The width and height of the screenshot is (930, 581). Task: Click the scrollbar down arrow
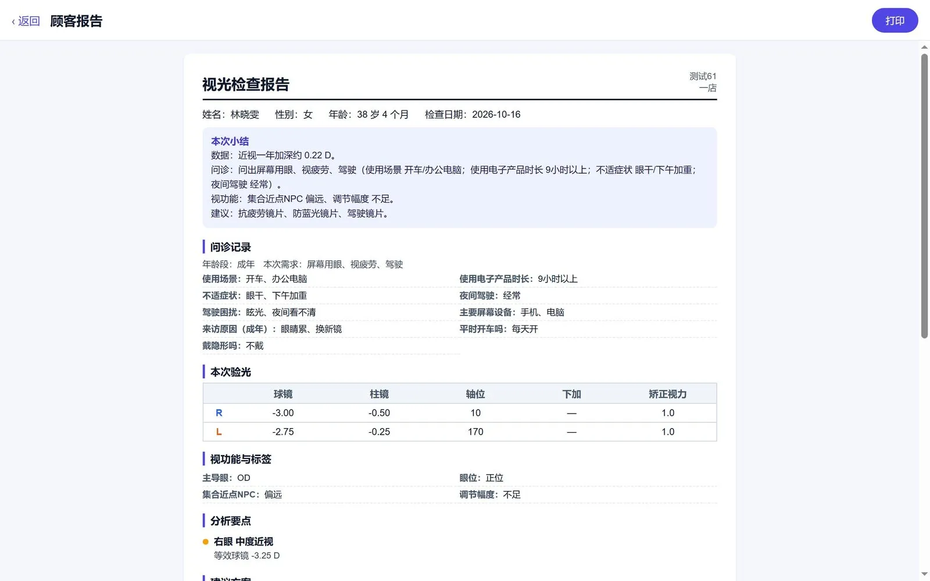(x=924, y=574)
